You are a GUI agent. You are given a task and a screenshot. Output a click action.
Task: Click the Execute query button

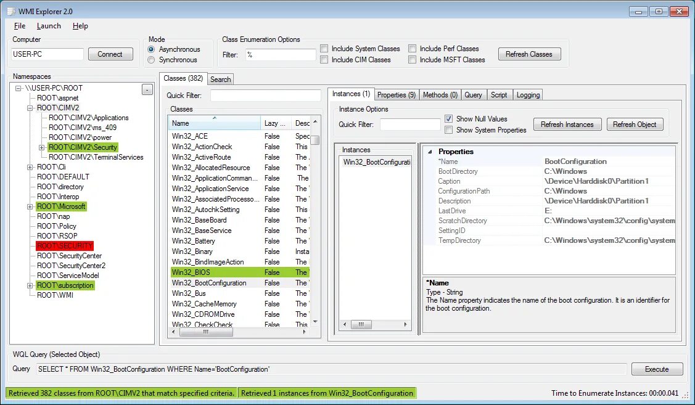(657, 369)
